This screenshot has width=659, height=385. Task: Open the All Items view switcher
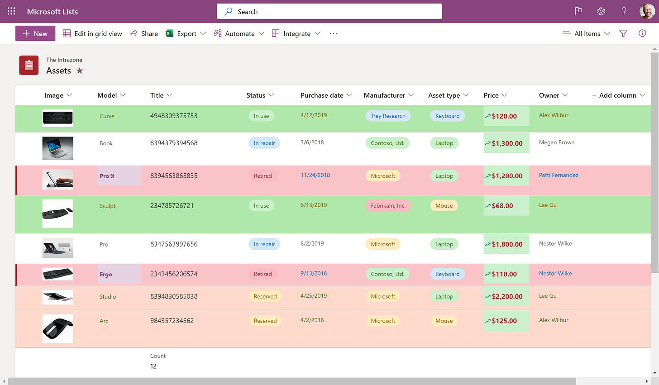586,33
